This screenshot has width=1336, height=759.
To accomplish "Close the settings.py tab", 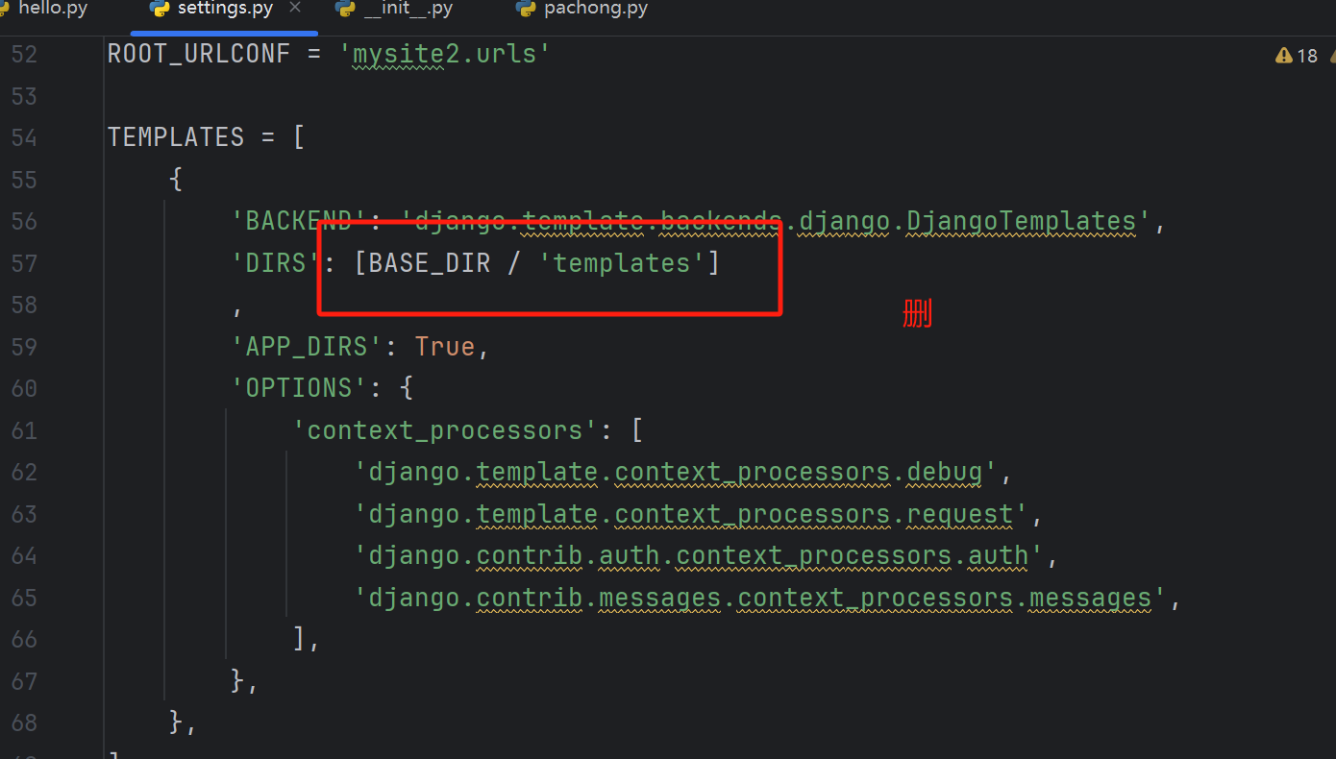I will [295, 8].
